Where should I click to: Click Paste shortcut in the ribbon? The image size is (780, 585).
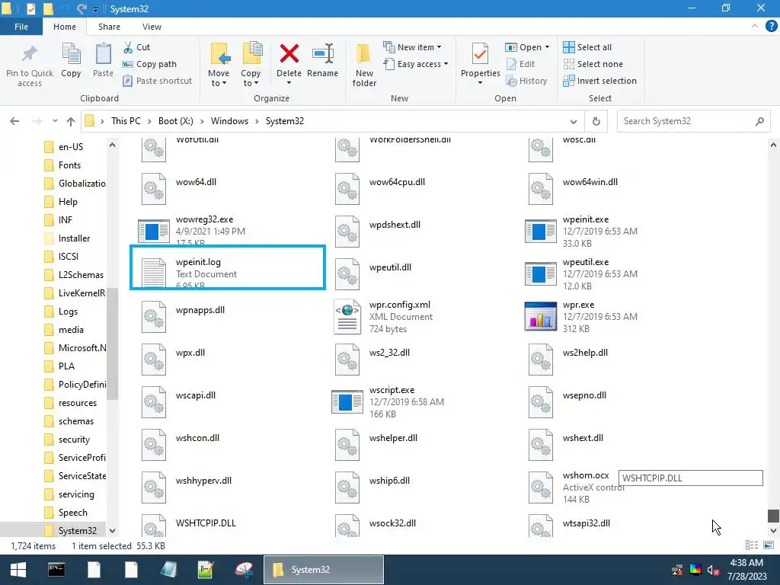157,81
